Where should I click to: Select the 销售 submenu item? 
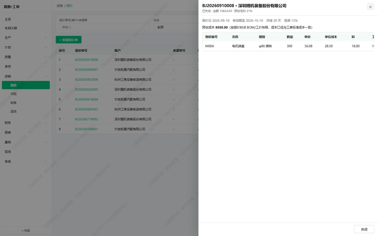point(26,103)
